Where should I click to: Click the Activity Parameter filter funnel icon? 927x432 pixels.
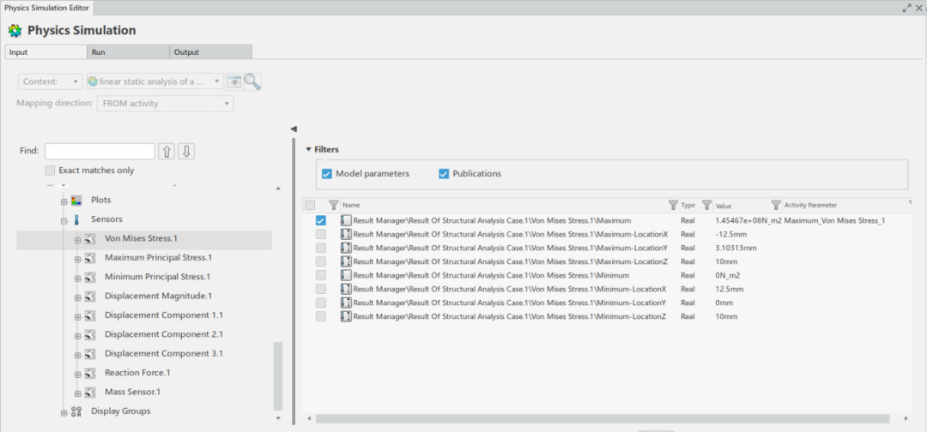776,206
